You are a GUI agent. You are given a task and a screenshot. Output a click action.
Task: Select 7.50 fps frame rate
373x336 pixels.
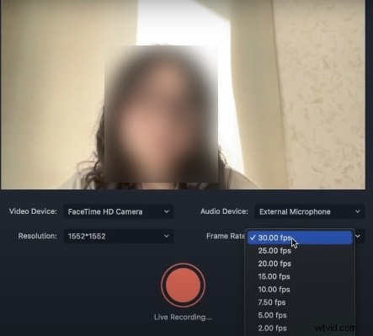tap(300, 302)
